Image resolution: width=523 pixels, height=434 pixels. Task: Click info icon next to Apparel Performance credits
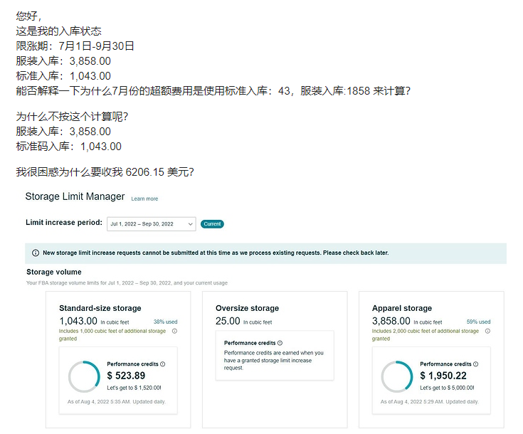pos(475,364)
